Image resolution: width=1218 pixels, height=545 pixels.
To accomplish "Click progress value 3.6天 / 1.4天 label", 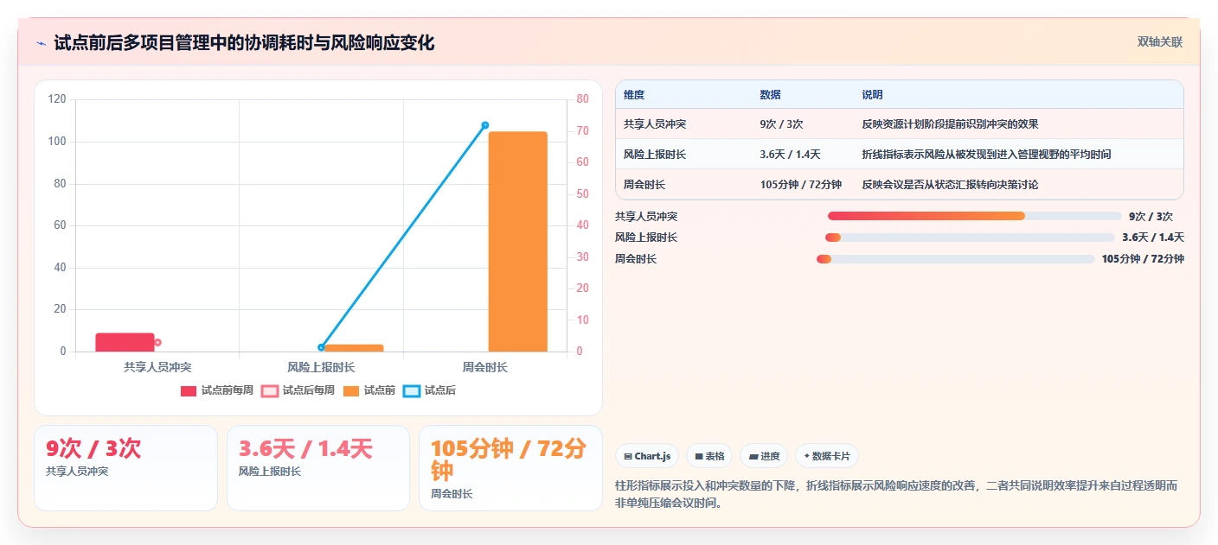I will pos(1153,238).
